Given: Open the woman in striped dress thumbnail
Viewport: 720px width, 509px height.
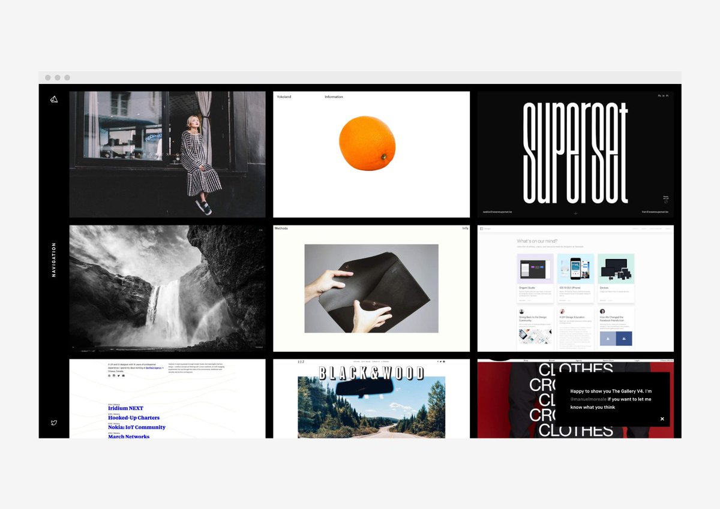Looking at the screenshot, I should point(167,155).
